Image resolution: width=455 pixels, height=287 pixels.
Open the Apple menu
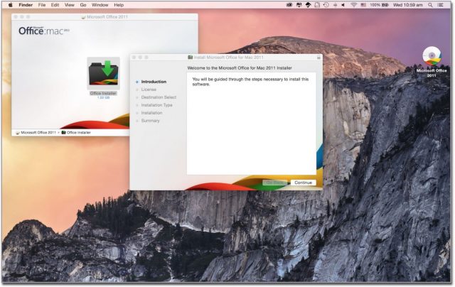point(11,5)
